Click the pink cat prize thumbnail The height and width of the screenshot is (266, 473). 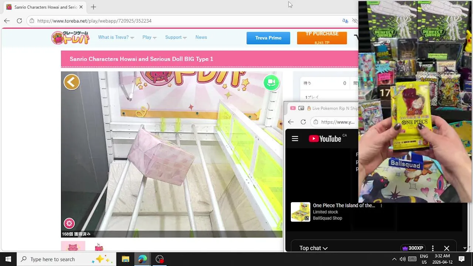click(x=73, y=246)
